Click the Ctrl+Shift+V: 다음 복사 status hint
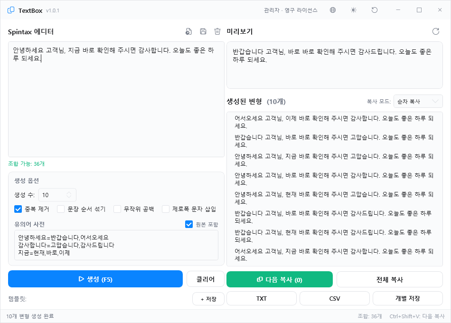This screenshot has height=323, width=451. point(417,316)
